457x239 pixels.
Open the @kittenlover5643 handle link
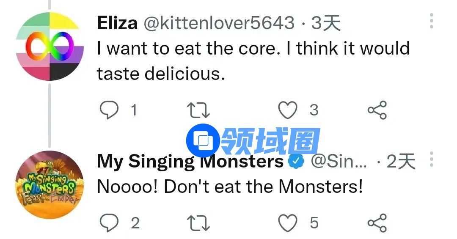[219, 22]
